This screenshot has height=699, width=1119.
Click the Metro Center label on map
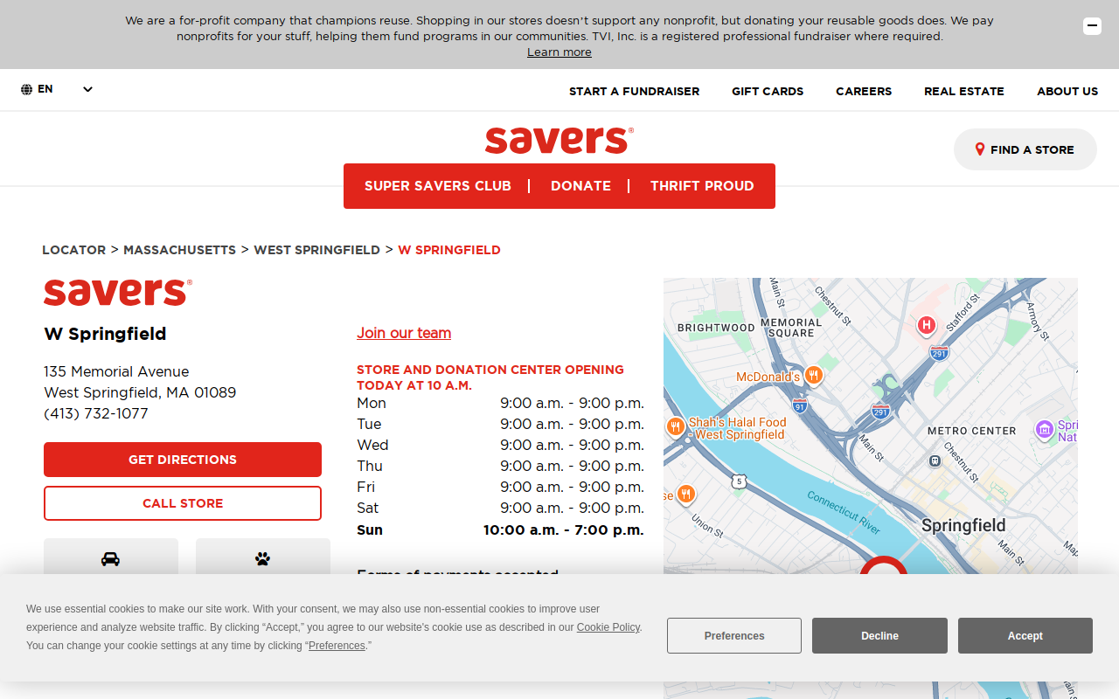pos(971,431)
